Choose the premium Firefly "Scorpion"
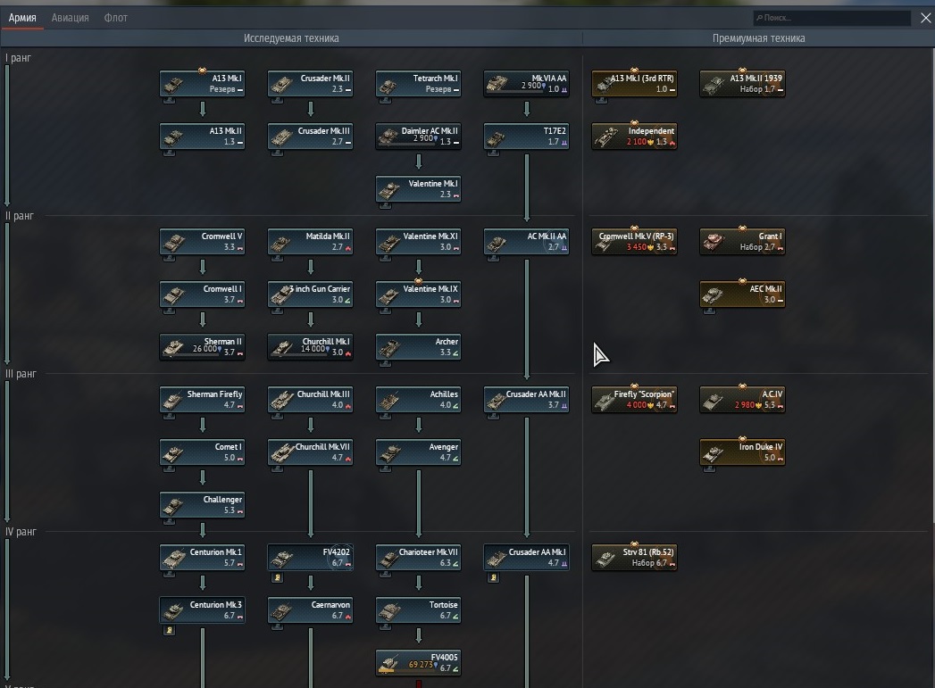 pos(634,400)
